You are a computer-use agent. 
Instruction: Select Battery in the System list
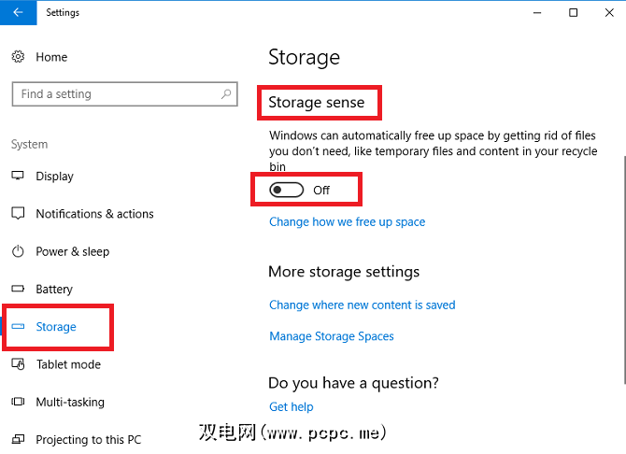click(x=54, y=290)
